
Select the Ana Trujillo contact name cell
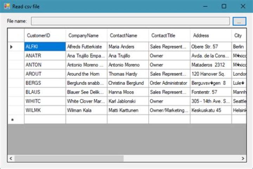pyautogui.click(x=128, y=56)
